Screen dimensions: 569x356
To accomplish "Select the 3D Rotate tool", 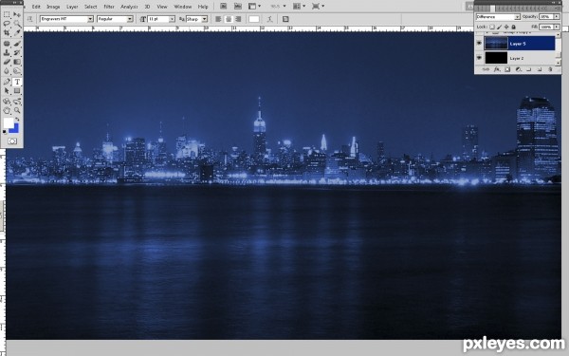I will [x=7, y=102].
